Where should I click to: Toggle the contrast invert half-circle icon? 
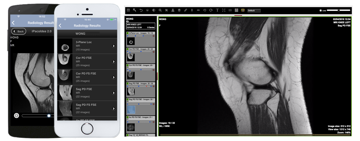pos(154,10)
